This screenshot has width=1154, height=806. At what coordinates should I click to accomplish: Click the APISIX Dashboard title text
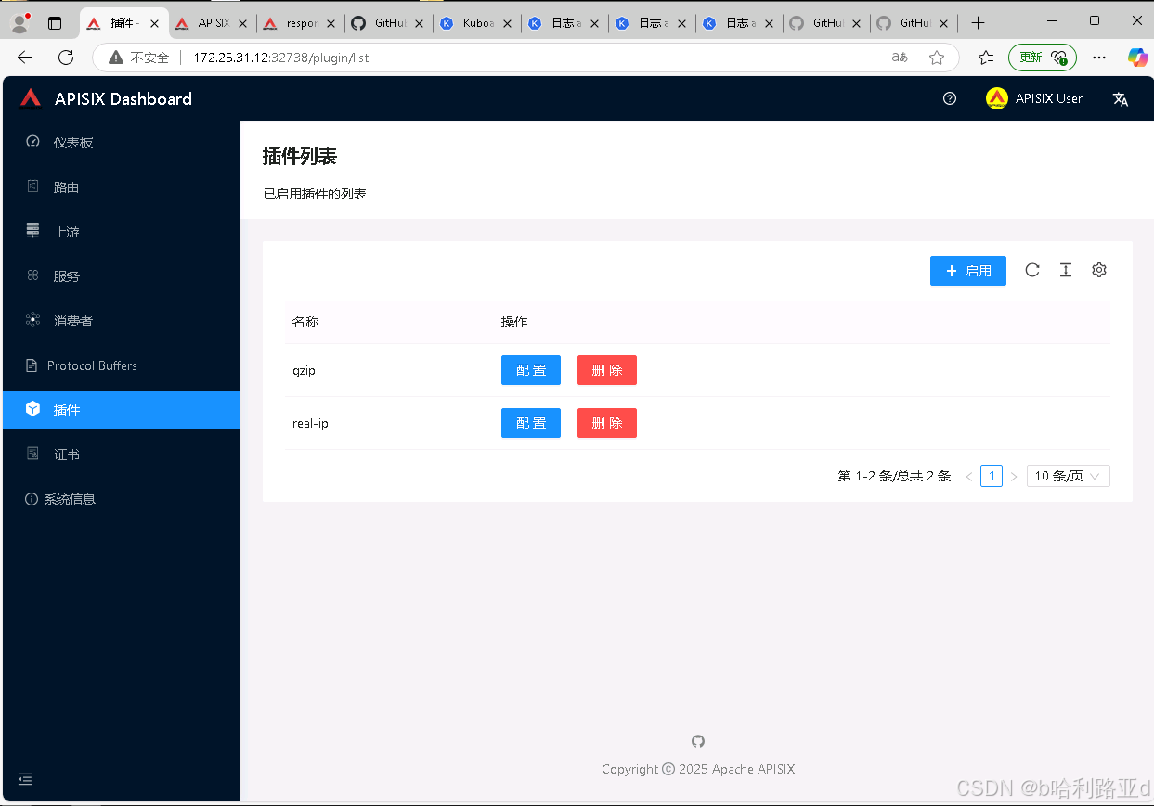tap(123, 98)
